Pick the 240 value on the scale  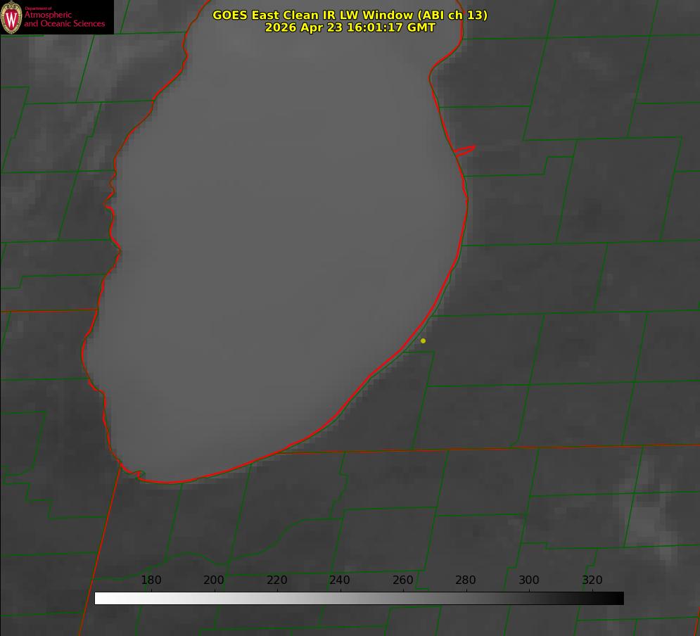(x=340, y=580)
